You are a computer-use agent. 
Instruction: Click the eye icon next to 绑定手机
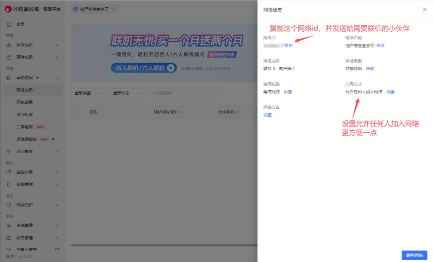237,112
